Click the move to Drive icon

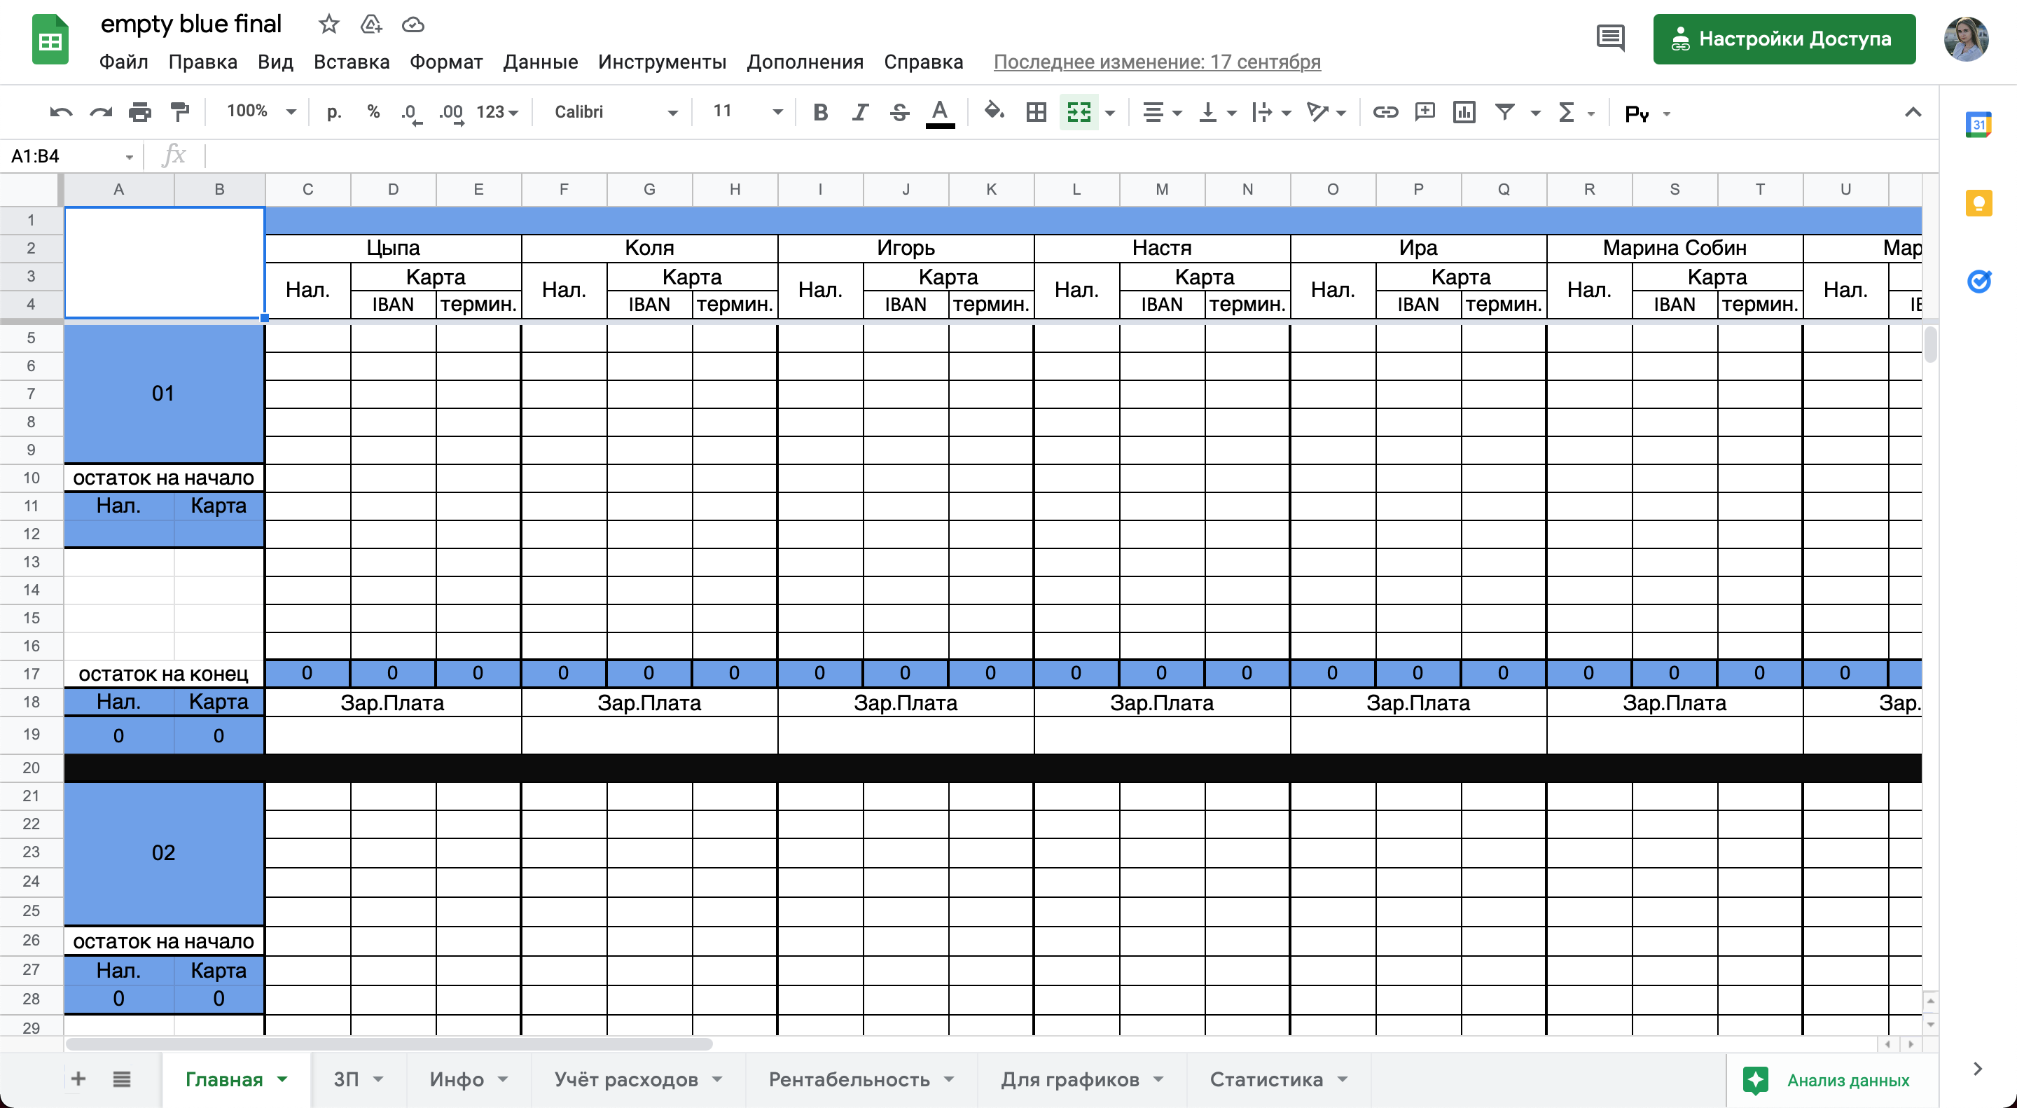(370, 25)
